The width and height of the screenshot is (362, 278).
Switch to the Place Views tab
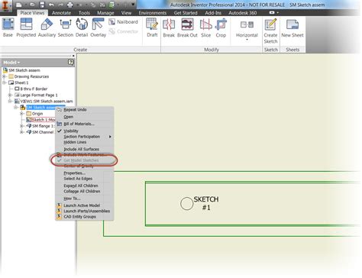click(32, 13)
